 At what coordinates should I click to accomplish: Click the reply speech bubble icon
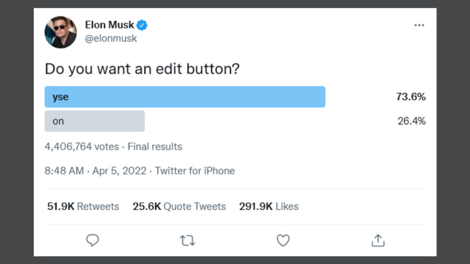click(92, 240)
